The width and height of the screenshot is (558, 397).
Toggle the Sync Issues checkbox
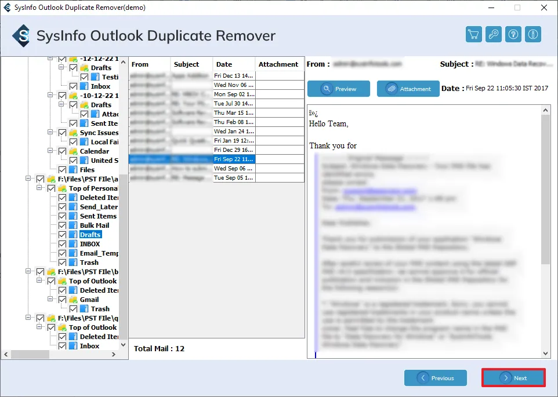click(62, 133)
